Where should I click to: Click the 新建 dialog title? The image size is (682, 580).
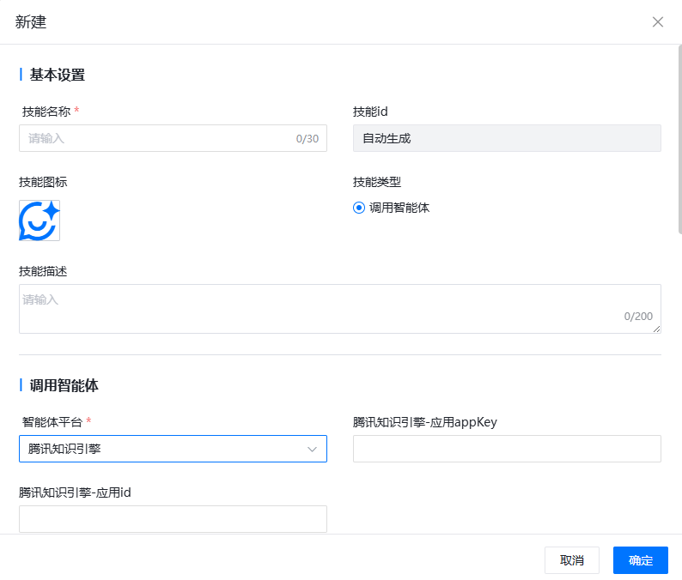click(x=31, y=22)
